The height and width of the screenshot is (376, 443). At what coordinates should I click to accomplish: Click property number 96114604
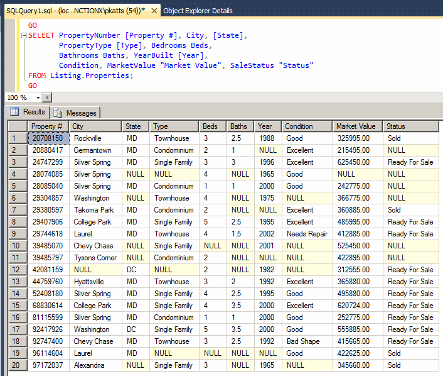[x=48, y=353]
